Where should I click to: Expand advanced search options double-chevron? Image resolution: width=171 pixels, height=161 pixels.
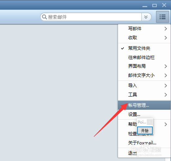coord(146,17)
